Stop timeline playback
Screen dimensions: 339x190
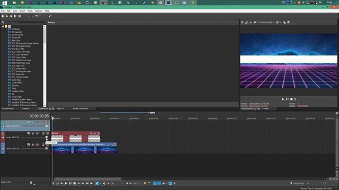[x=74, y=183]
